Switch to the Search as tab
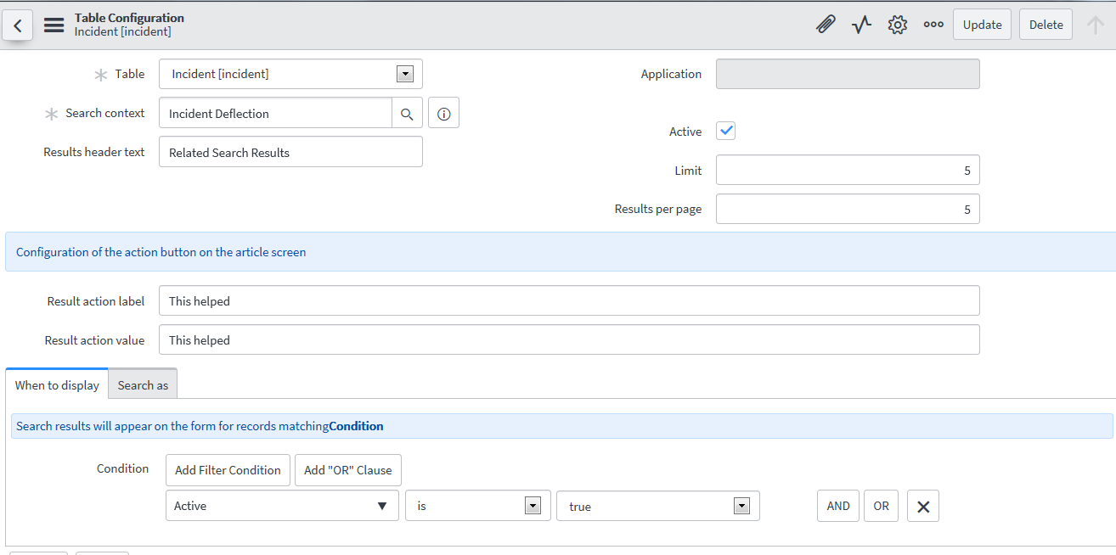 pos(143,385)
